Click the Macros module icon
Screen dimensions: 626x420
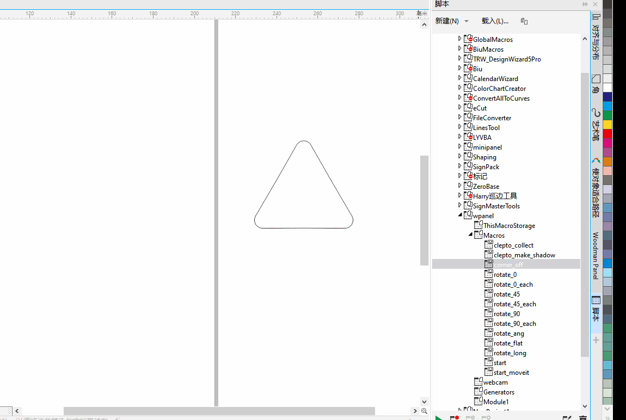pos(478,235)
